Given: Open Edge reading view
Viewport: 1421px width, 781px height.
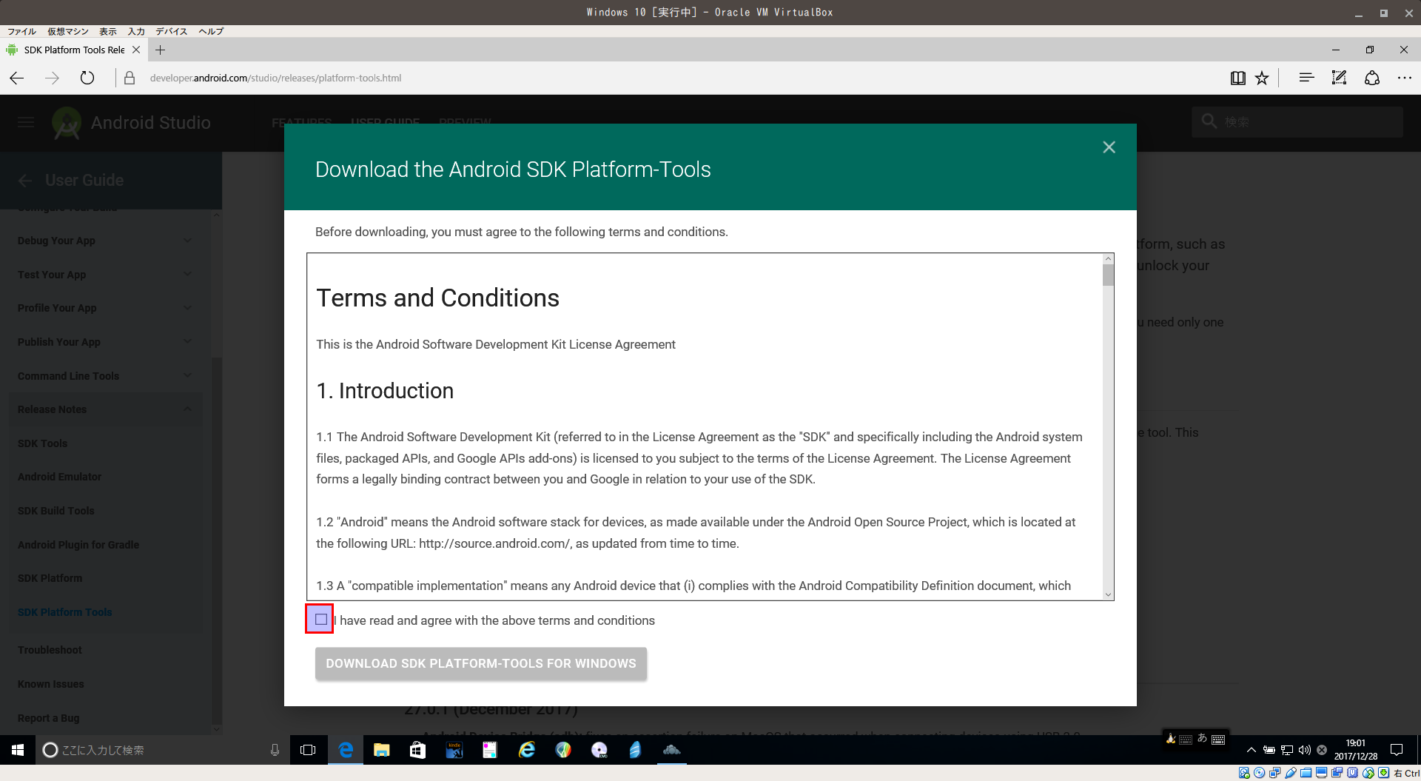Looking at the screenshot, I should [1237, 78].
